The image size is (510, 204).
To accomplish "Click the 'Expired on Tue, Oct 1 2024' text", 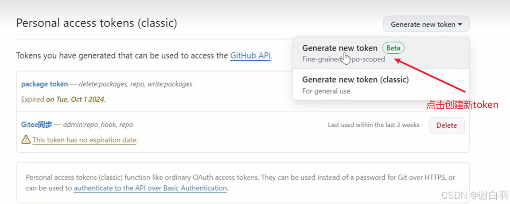I will tap(63, 99).
